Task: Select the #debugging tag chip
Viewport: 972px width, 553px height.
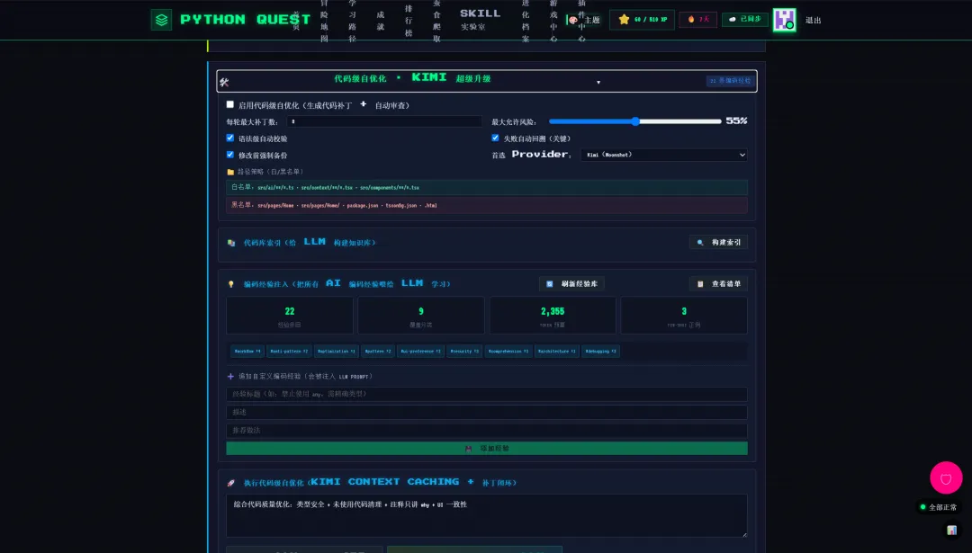Action: tap(600, 351)
